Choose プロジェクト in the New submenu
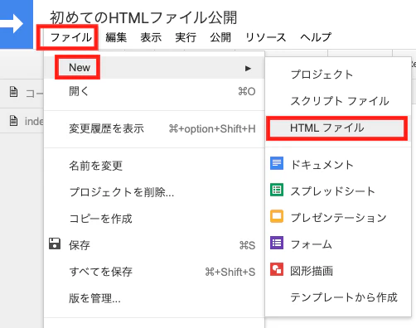416x328 pixels. click(x=338, y=75)
